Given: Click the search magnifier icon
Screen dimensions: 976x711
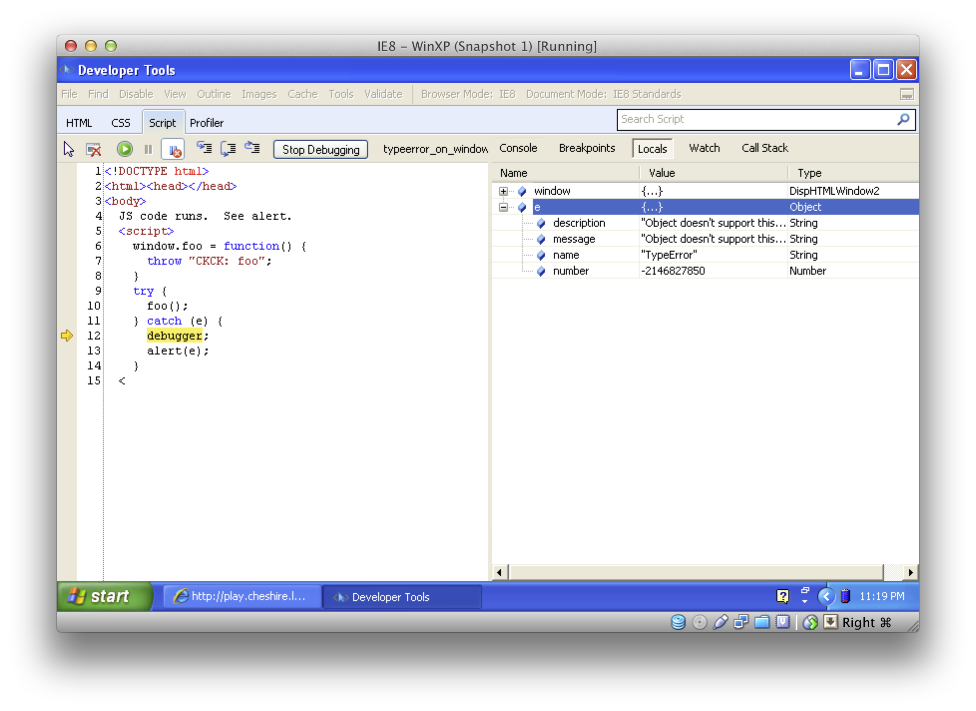Looking at the screenshot, I should (904, 119).
